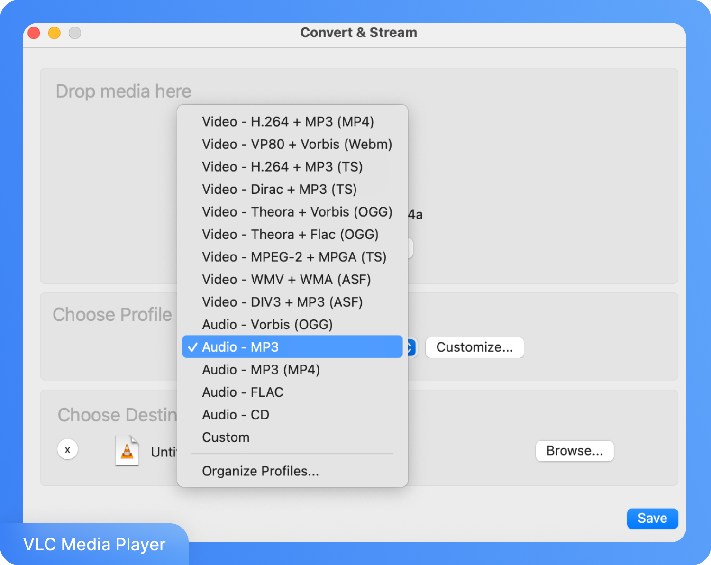The height and width of the screenshot is (565, 711).
Task: Select Video - Theora + Flac (OGG) profile
Action: [x=291, y=234]
